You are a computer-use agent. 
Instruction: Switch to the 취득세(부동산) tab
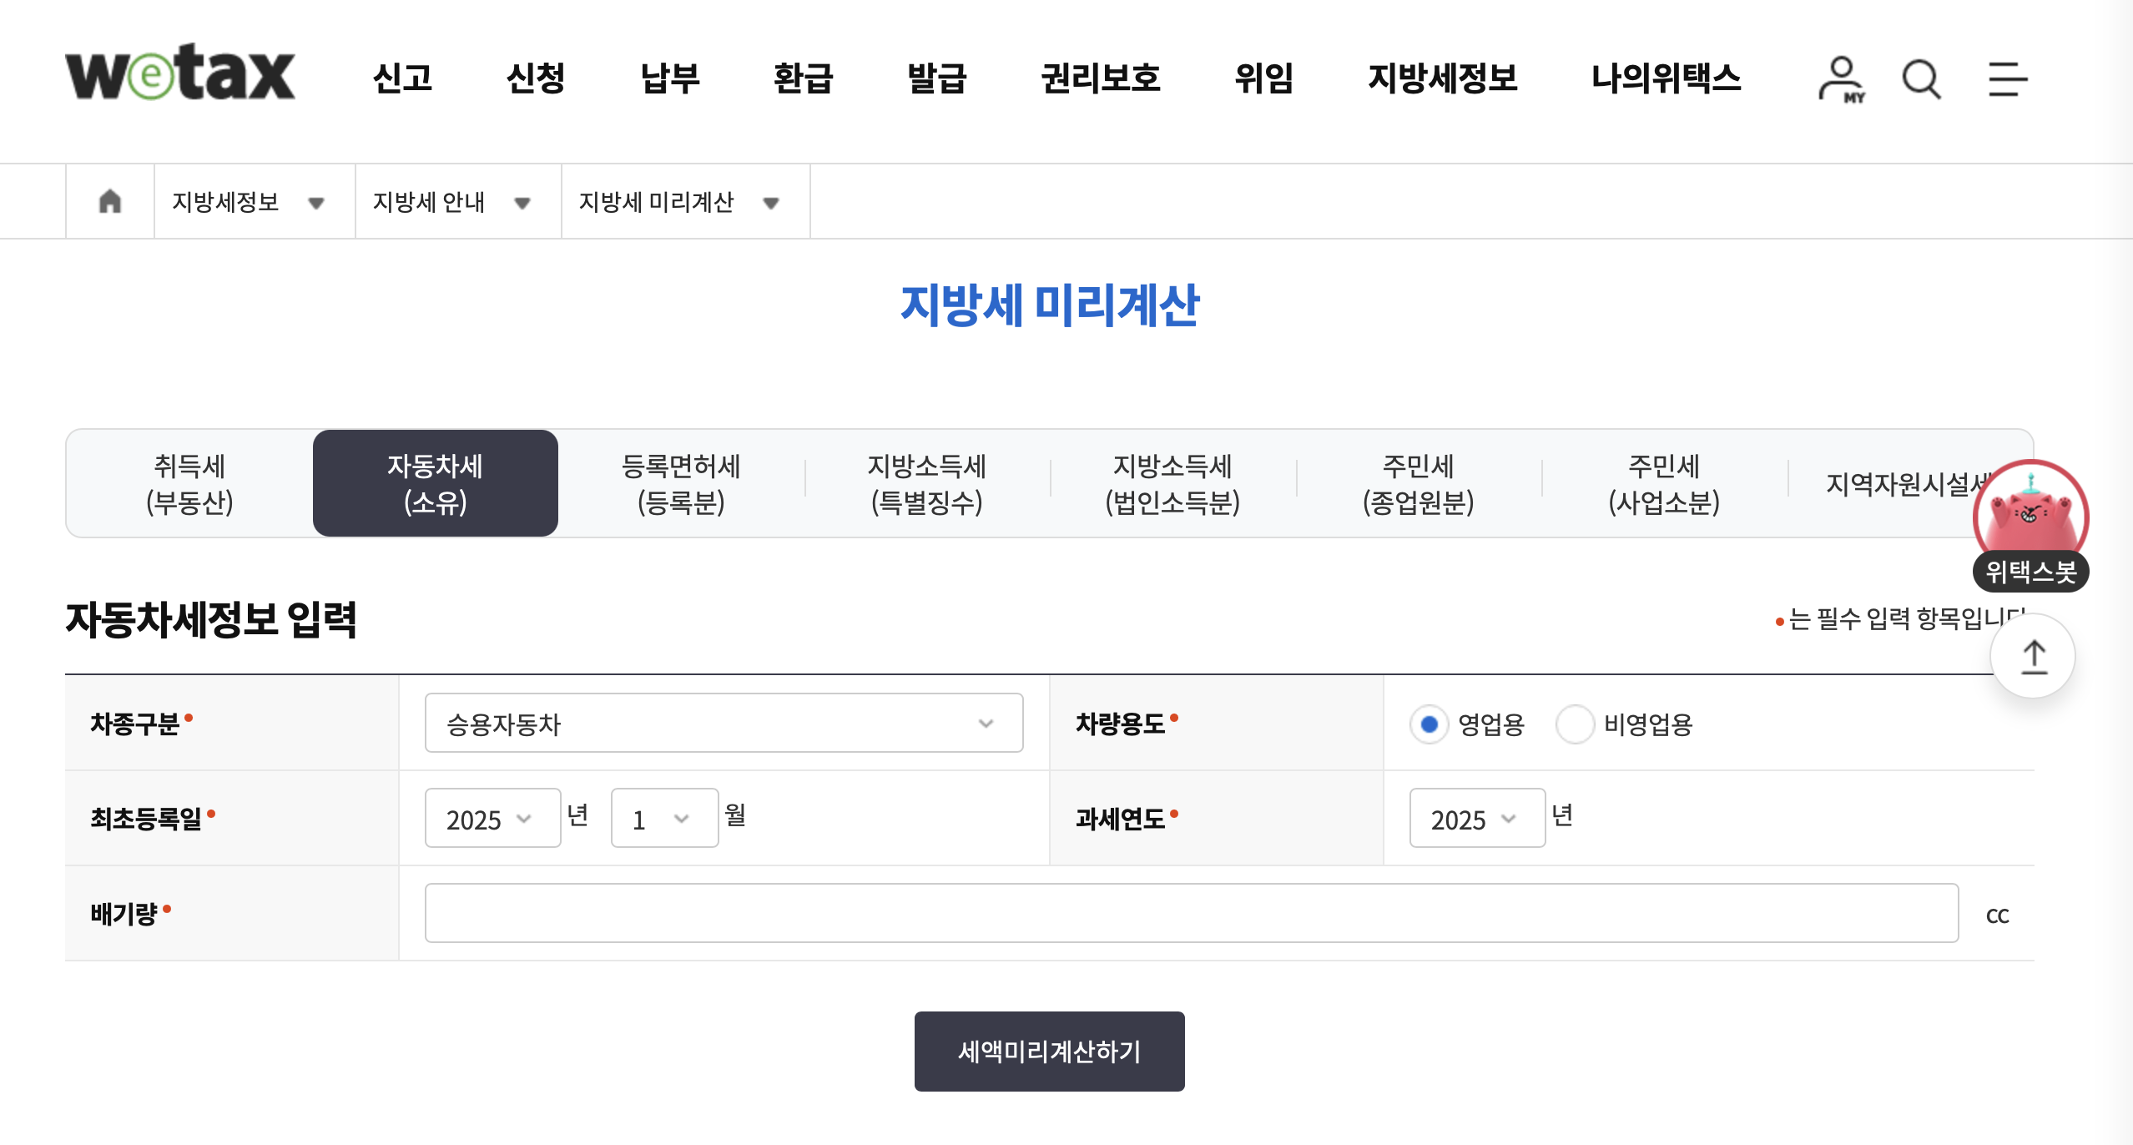[x=189, y=483]
